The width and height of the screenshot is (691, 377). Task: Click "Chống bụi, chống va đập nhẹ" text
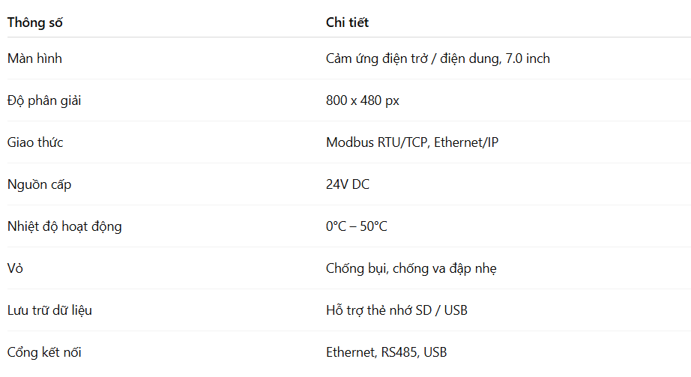click(x=411, y=268)
